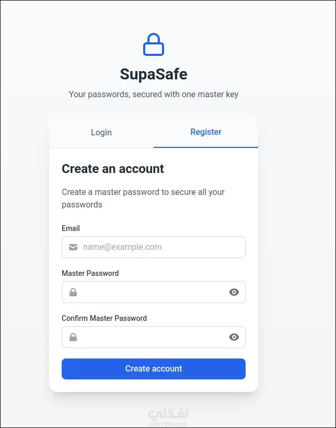Click the blue SupaSafe padlock logo
Screen dimensions: 336x428
click(154, 45)
